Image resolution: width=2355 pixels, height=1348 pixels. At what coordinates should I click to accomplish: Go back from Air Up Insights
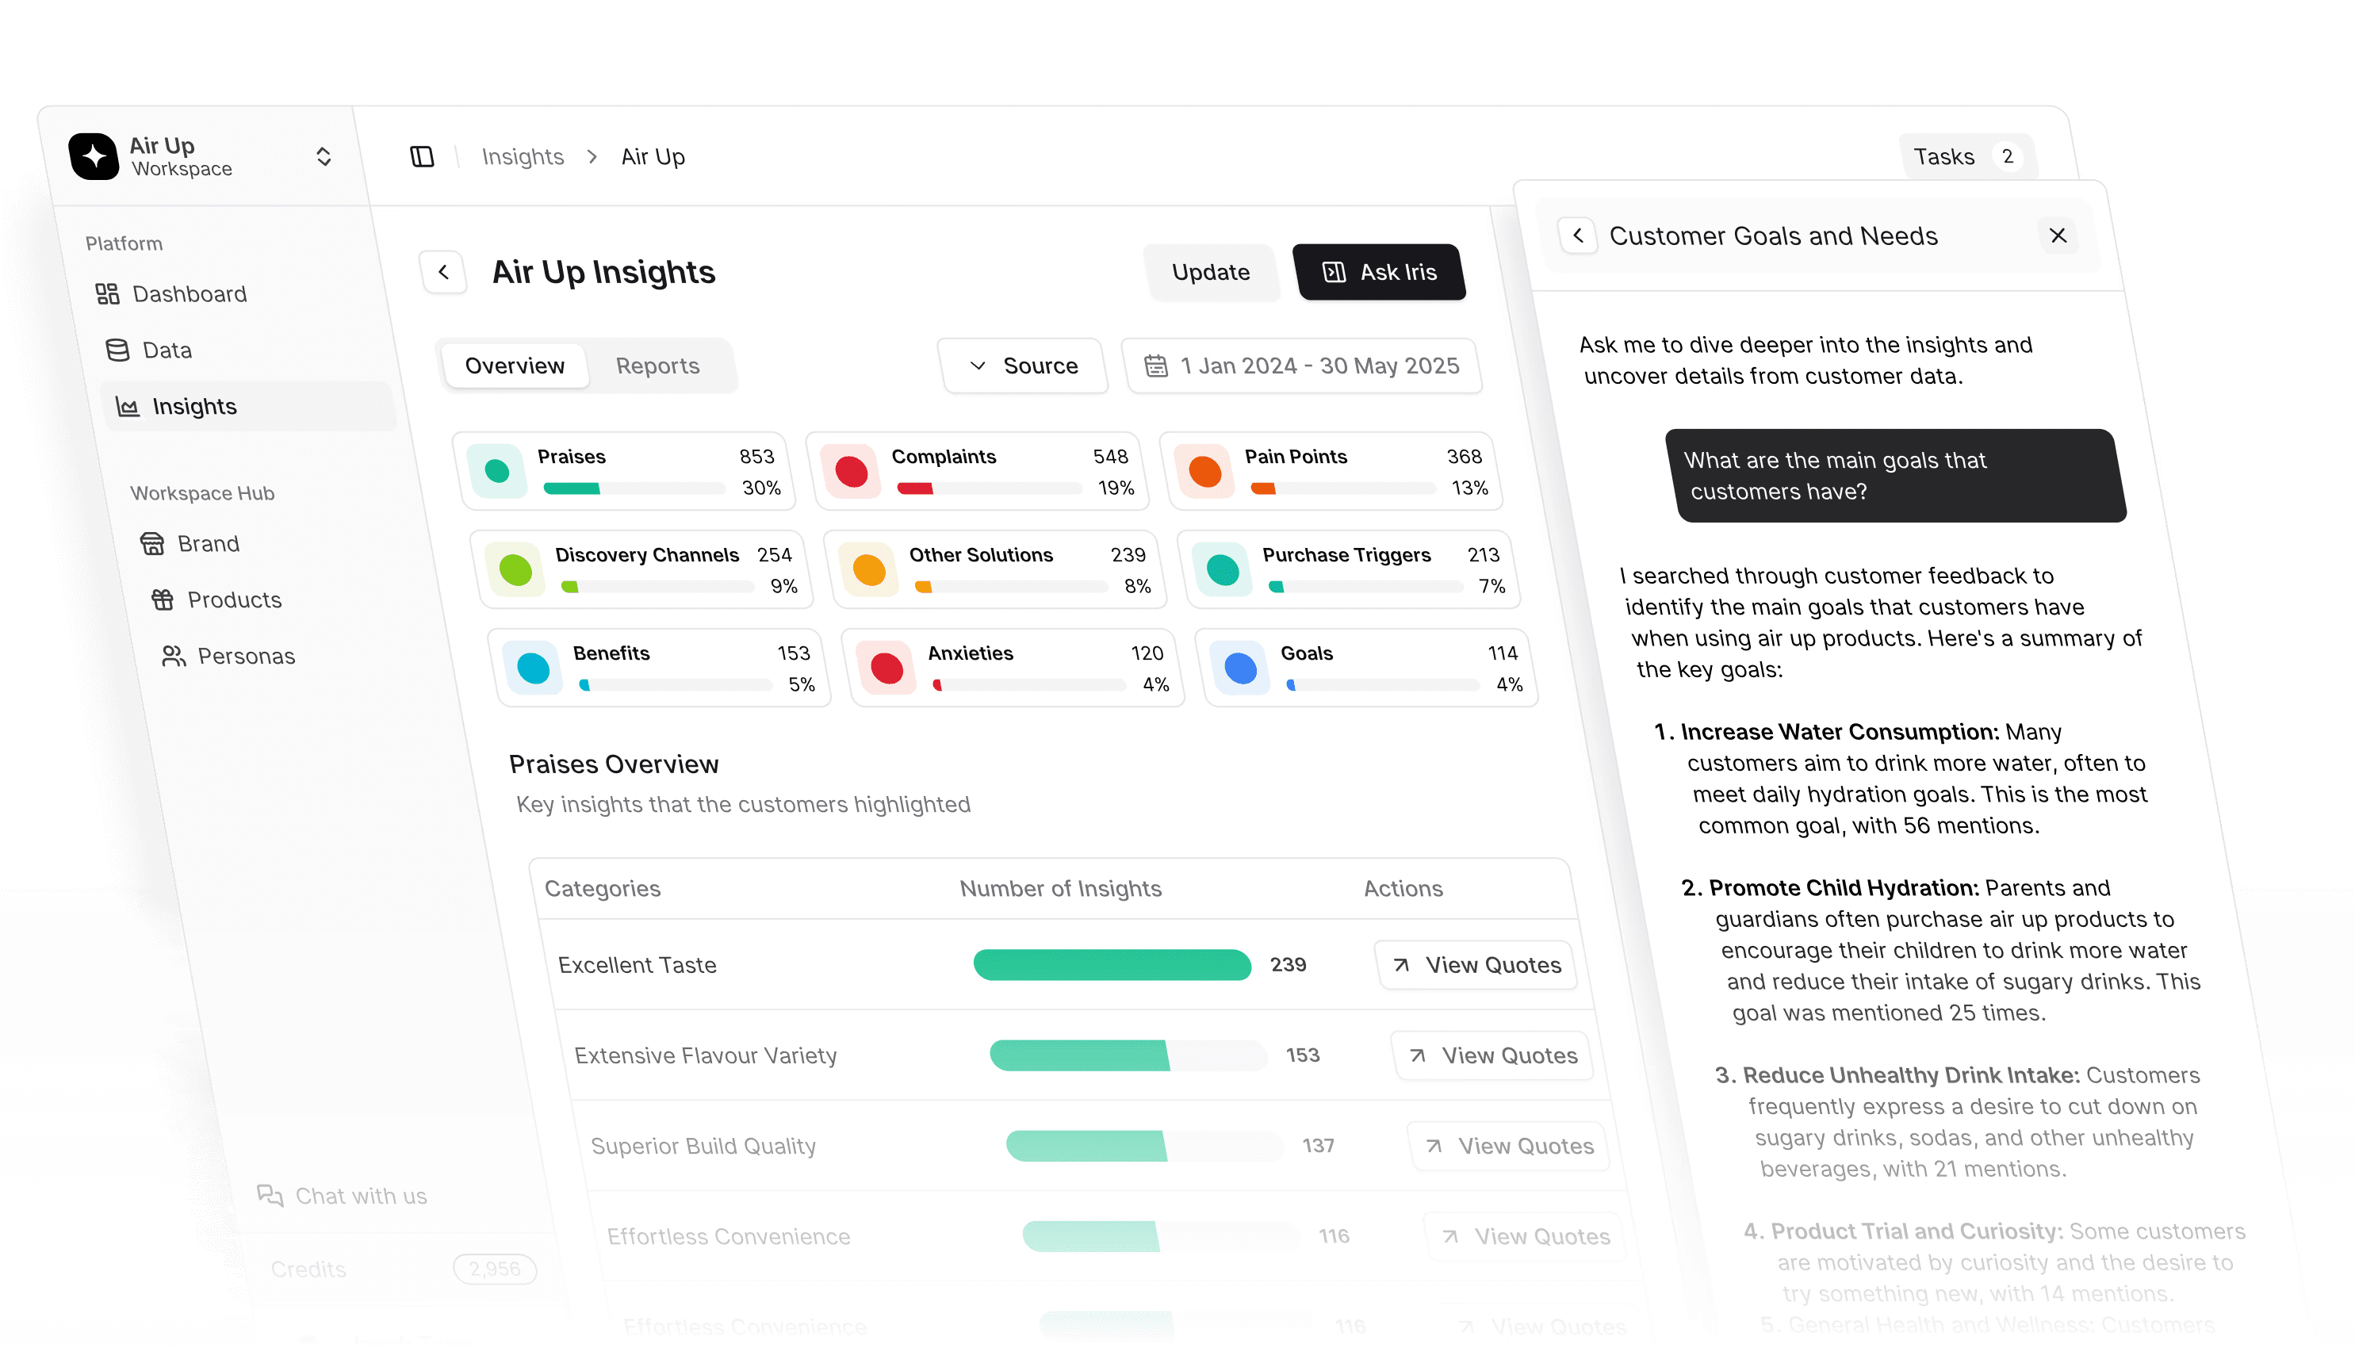[x=443, y=272]
